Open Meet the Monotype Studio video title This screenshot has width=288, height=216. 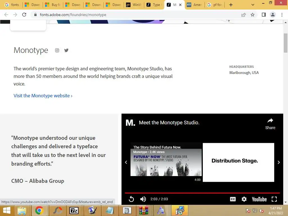169,123
